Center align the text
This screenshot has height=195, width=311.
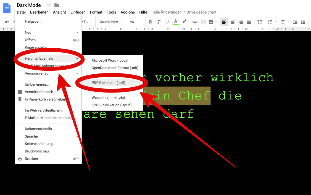(233, 22)
